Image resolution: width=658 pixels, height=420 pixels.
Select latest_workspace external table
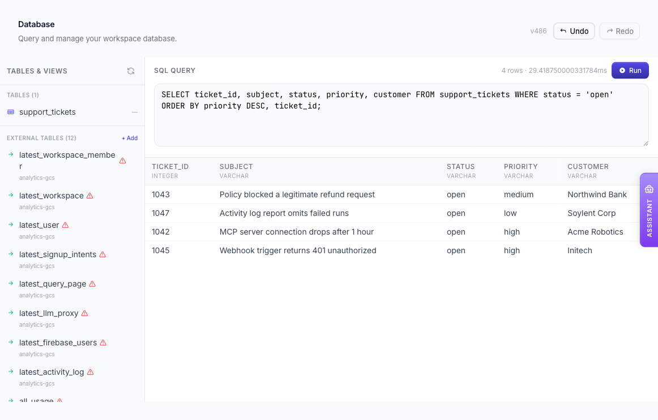coord(51,196)
